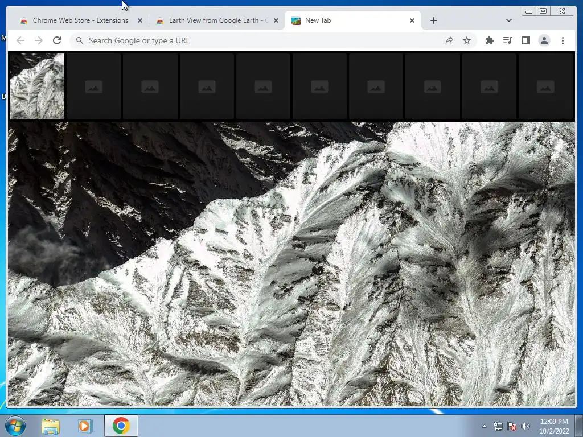Bookmark this tab with the star icon
Screen dimensions: 583x437
click(467, 40)
